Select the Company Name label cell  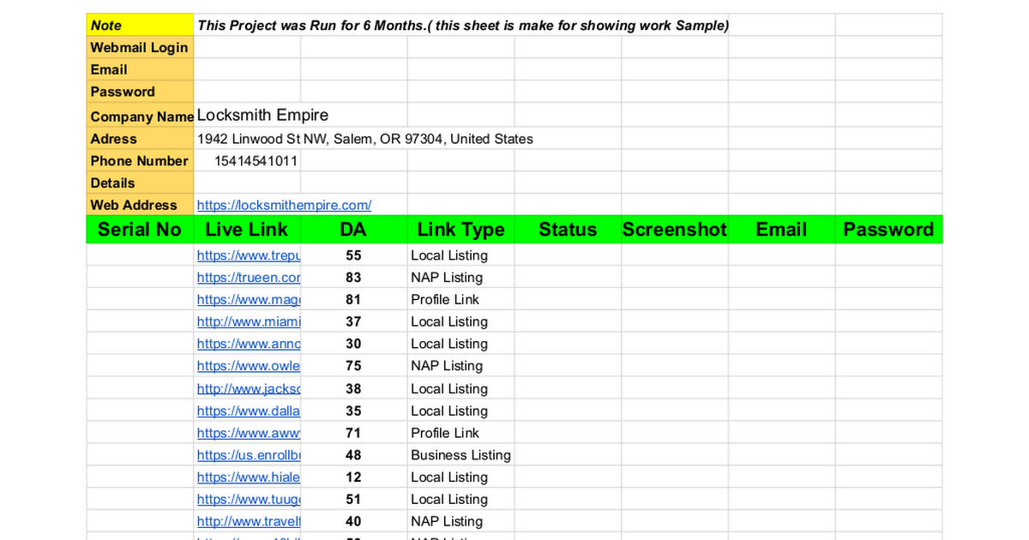pyautogui.click(x=141, y=115)
